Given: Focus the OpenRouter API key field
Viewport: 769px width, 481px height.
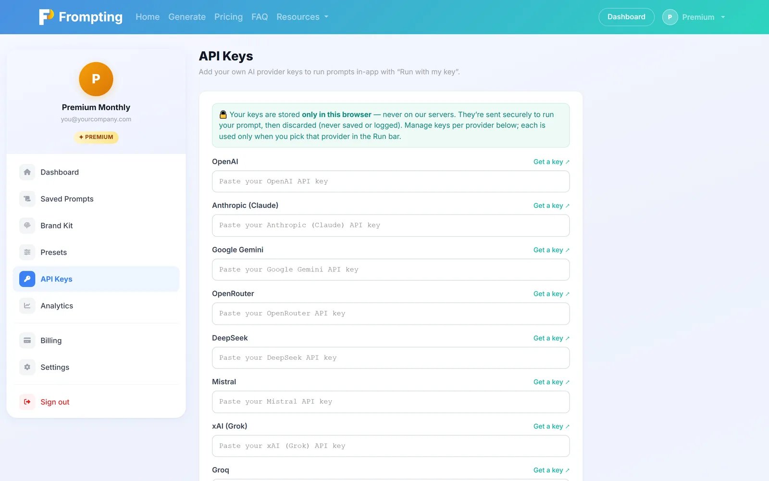Looking at the screenshot, I should (x=391, y=314).
